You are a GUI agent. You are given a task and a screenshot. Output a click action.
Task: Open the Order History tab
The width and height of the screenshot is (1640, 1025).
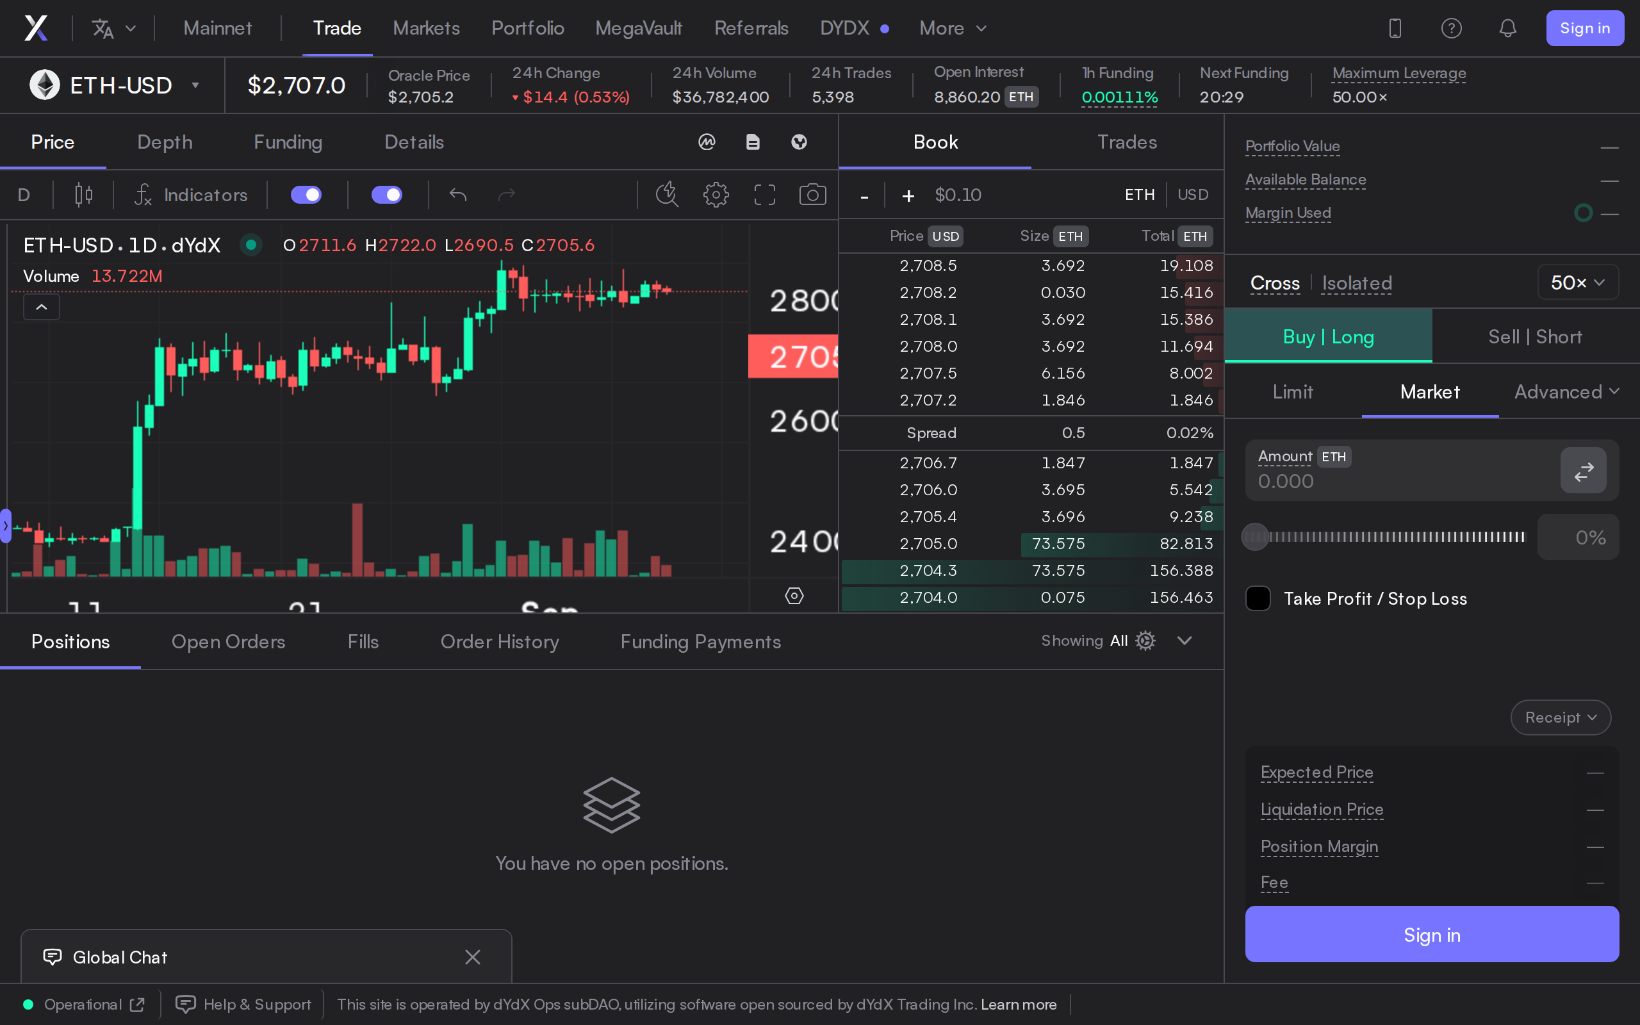500,641
